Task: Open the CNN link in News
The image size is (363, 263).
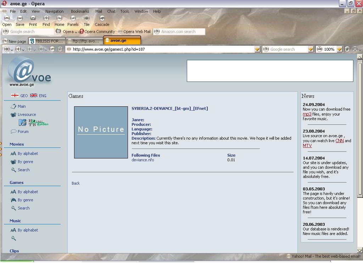Action: tap(339, 140)
